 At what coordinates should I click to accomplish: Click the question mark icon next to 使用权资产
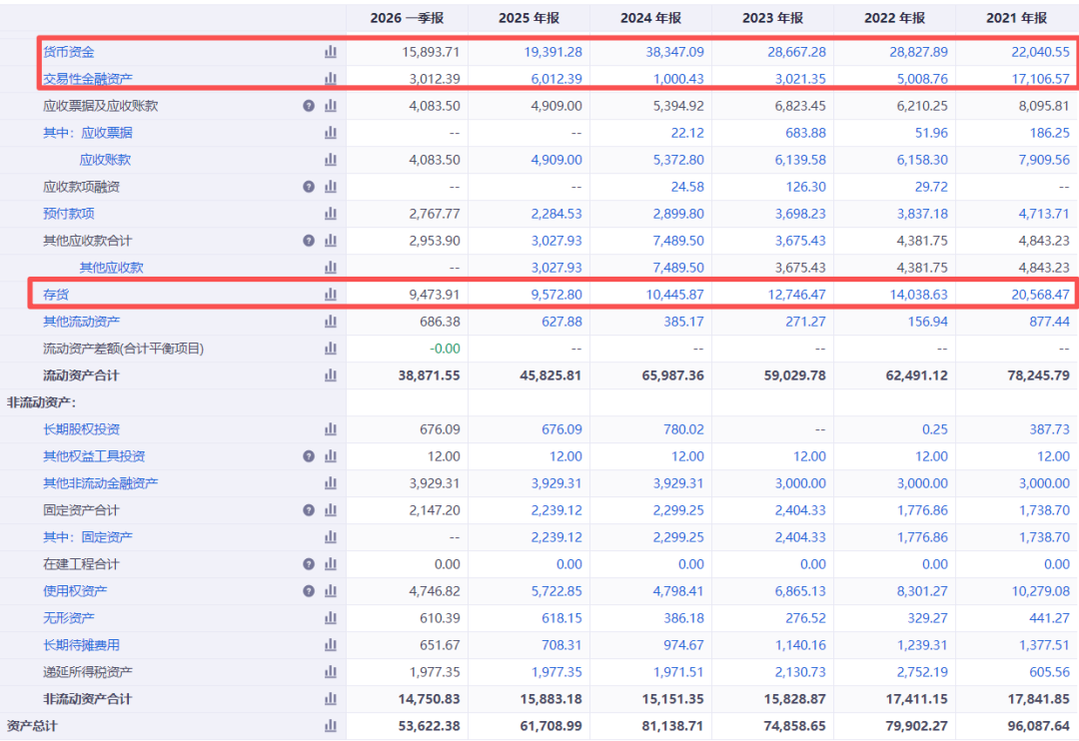[309, 591]
